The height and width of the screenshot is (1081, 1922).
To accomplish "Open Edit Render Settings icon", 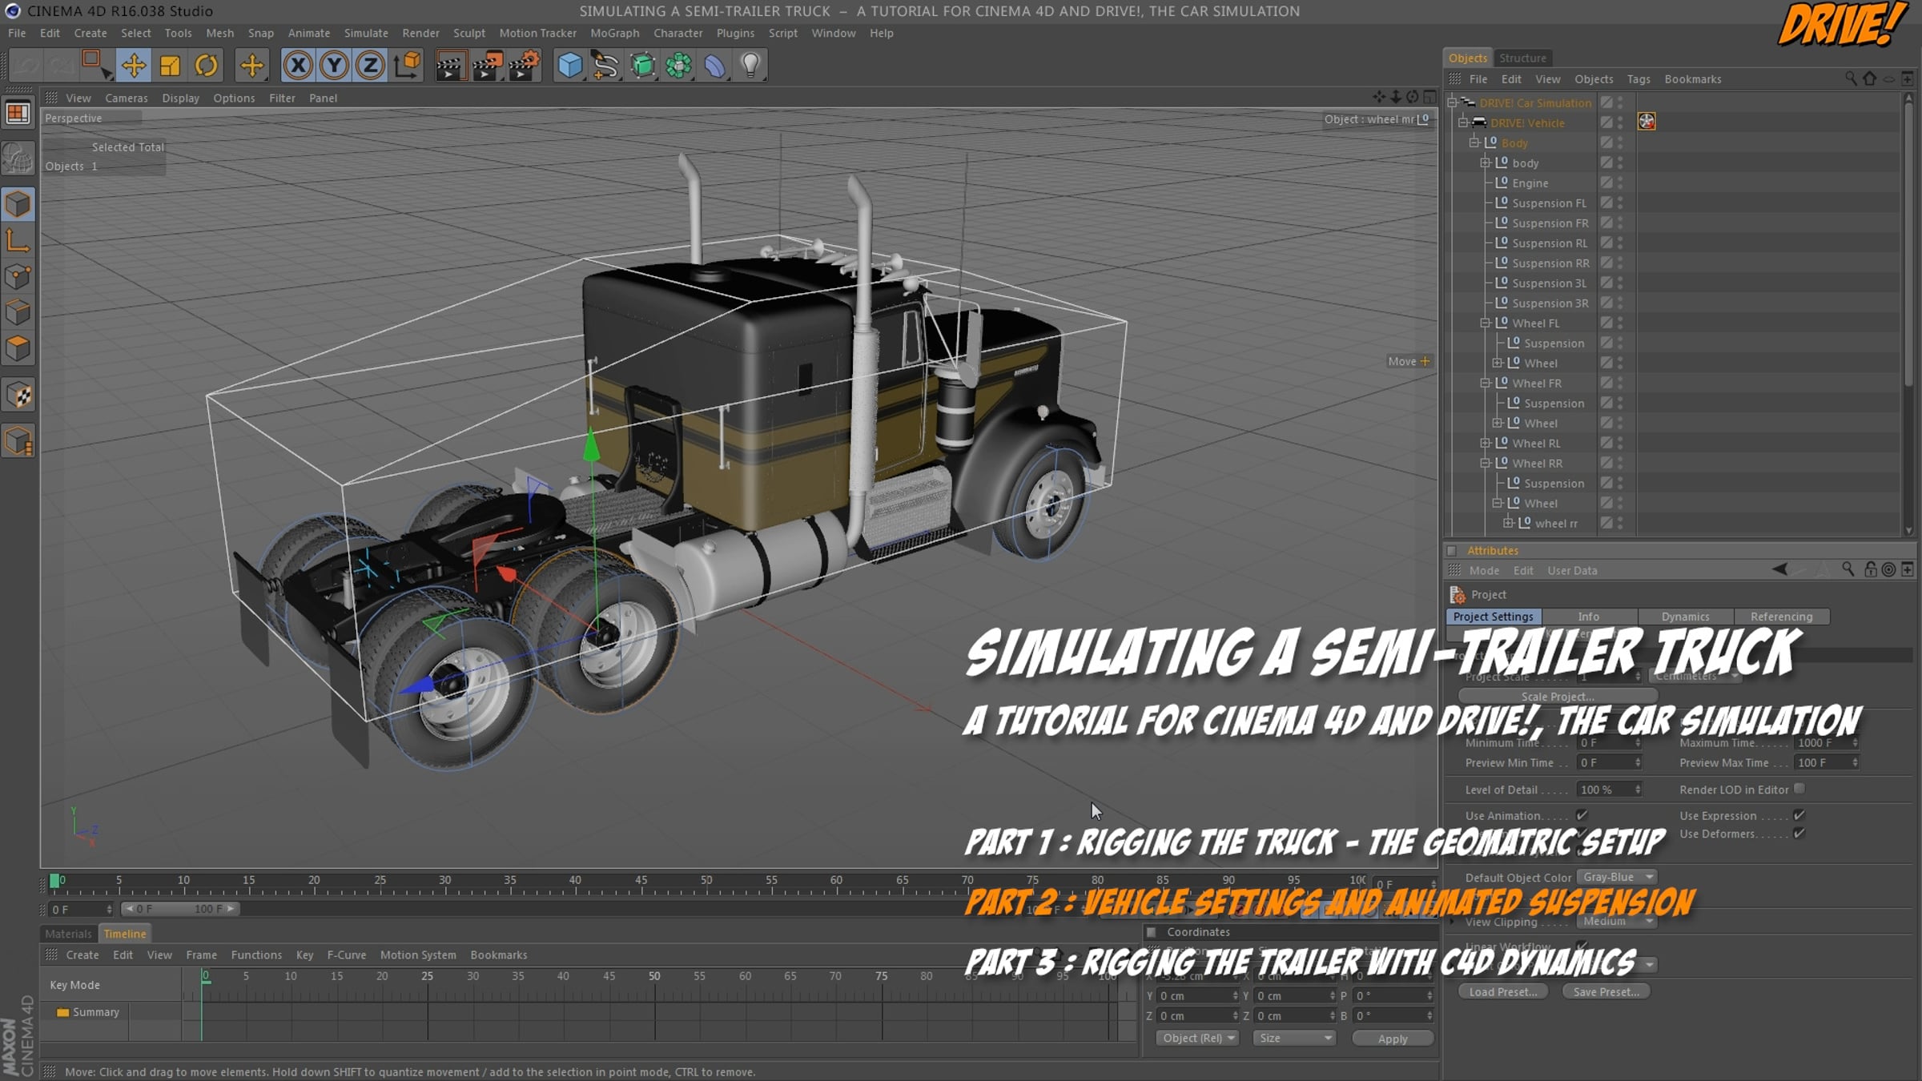I will (524, 66).
